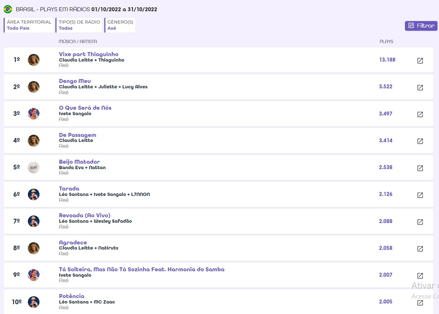Click Ivete Sangalo avatar in 3º row
439x314 pixels.
pos(34,113)
